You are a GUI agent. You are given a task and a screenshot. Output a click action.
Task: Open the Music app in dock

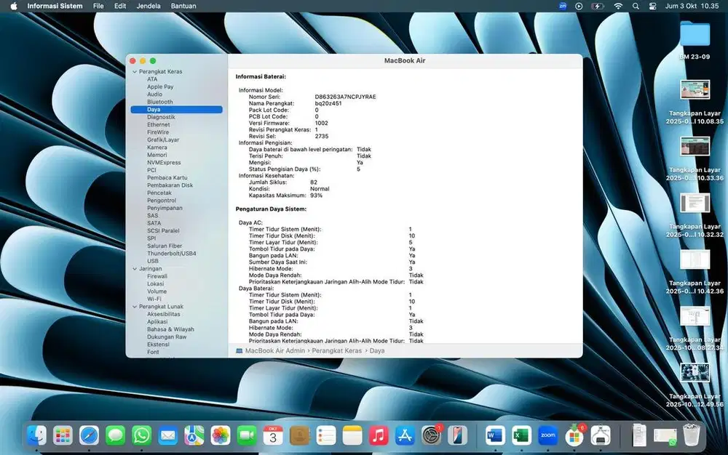point(378,435)
